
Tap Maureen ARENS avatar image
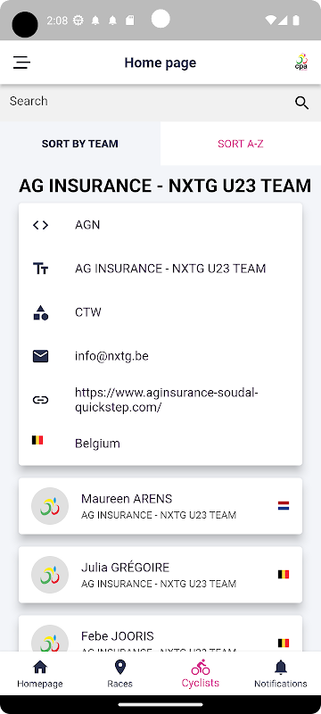(x=50, y=506)
